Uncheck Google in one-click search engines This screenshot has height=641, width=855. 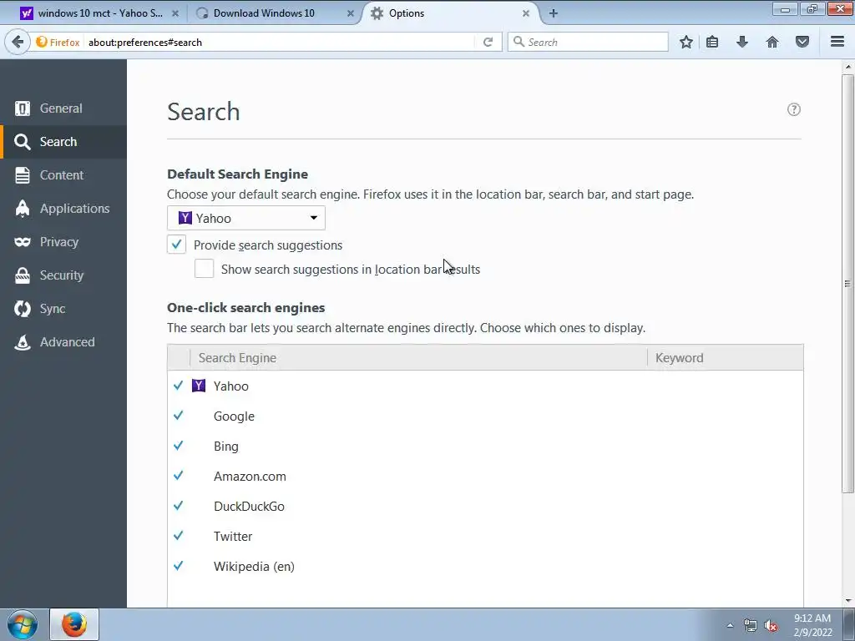point(179,416)
